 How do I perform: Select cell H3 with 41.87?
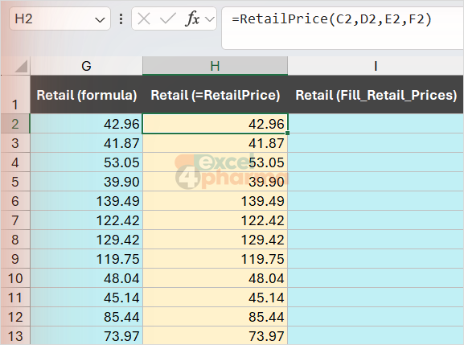216,143
